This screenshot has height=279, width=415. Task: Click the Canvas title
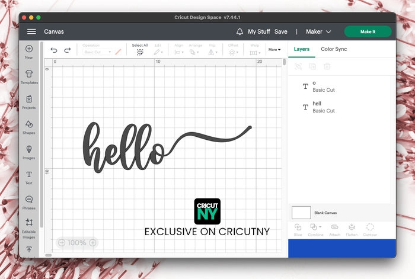[54, 32]
